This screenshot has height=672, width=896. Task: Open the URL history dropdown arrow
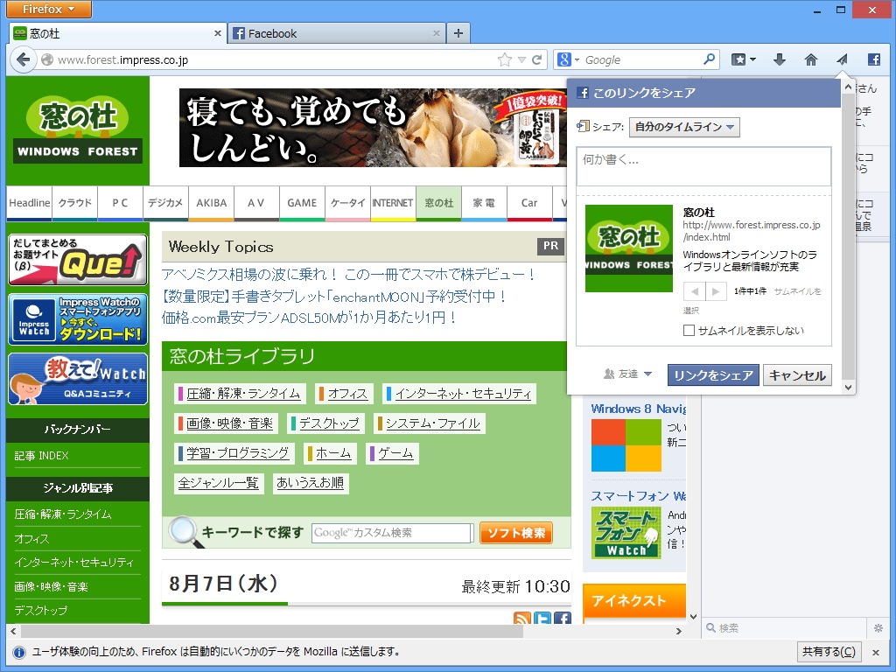[x=521, y=59]
